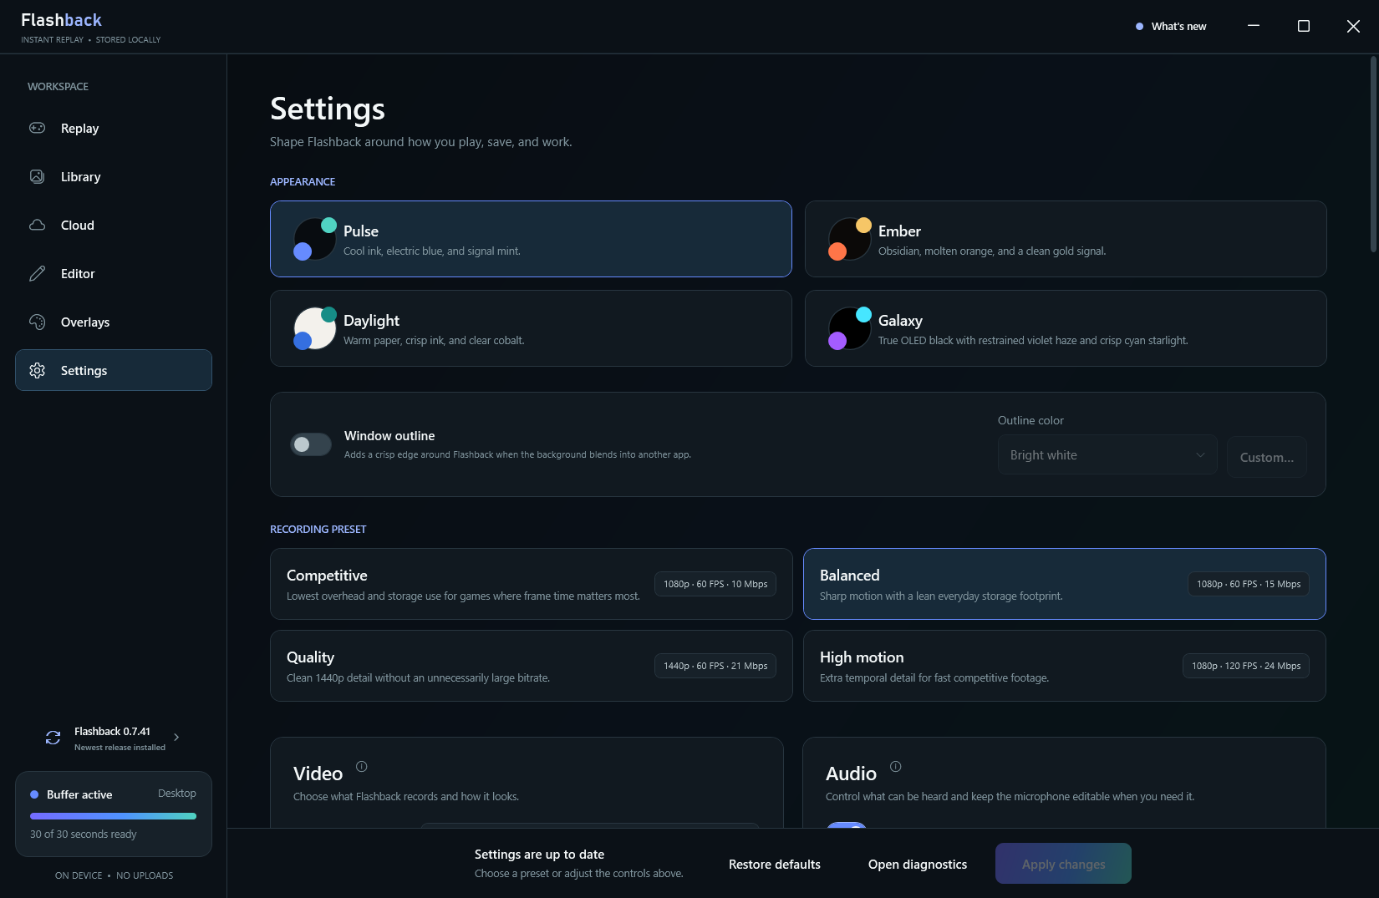Click the Cloud icon in sidebar
The height and width of the screenshot is (898, 1379).
(x=37, y=225)
